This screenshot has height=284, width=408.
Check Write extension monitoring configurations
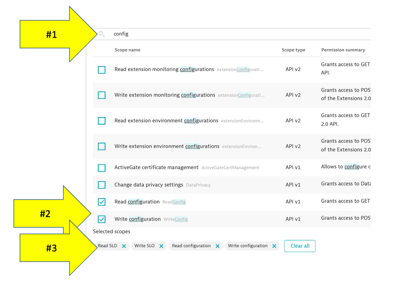(x=102, y=95)
